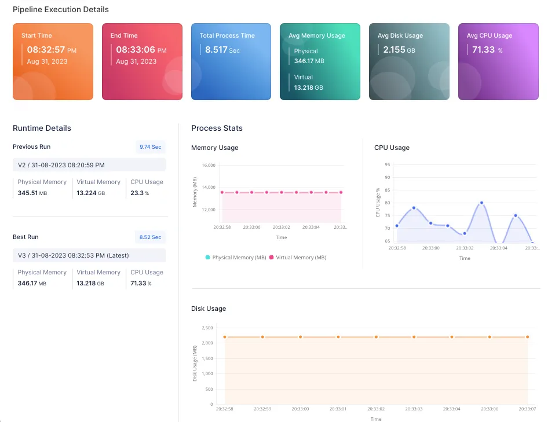Click Disk Usage point at 20:33:00
555x422 pixels.
click(x=300, y=337)
